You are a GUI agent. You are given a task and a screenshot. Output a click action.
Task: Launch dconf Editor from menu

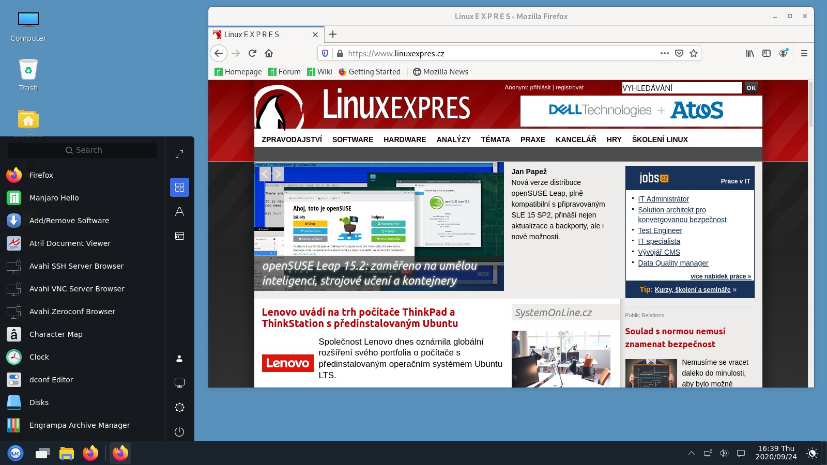83,380
